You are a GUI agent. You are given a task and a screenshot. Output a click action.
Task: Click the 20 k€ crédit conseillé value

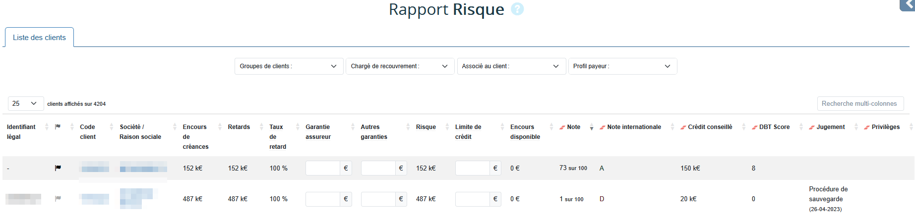coord(688,199)
